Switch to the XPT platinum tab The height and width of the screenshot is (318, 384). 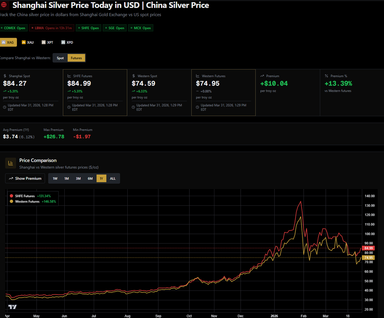[47, 42]
